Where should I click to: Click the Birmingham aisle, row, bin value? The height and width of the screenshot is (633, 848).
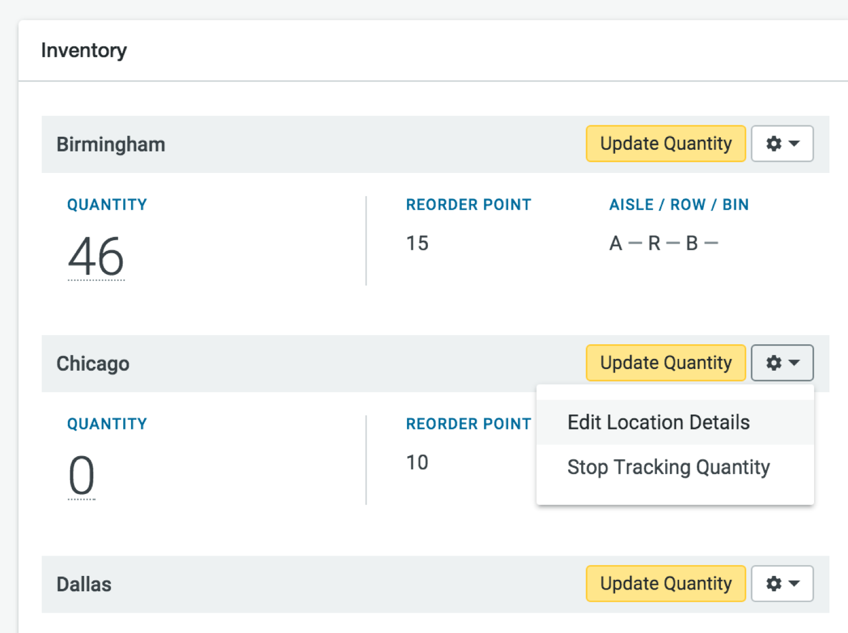click(x=663, y=244)
